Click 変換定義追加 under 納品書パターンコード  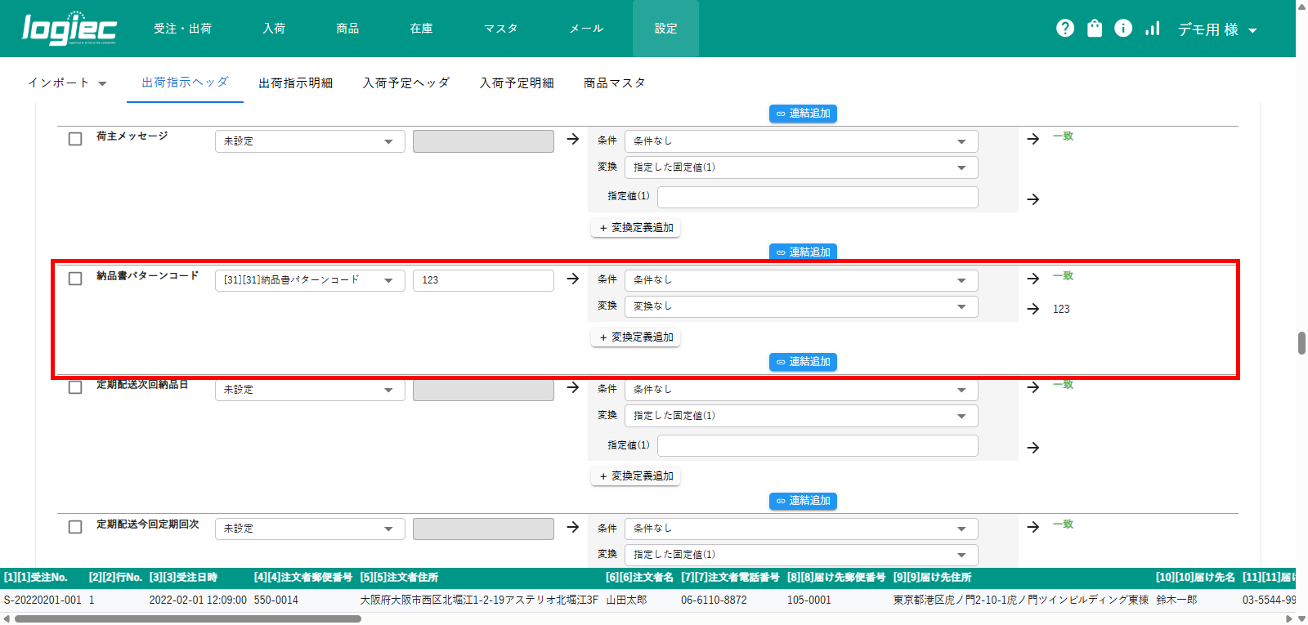[635, 337]
